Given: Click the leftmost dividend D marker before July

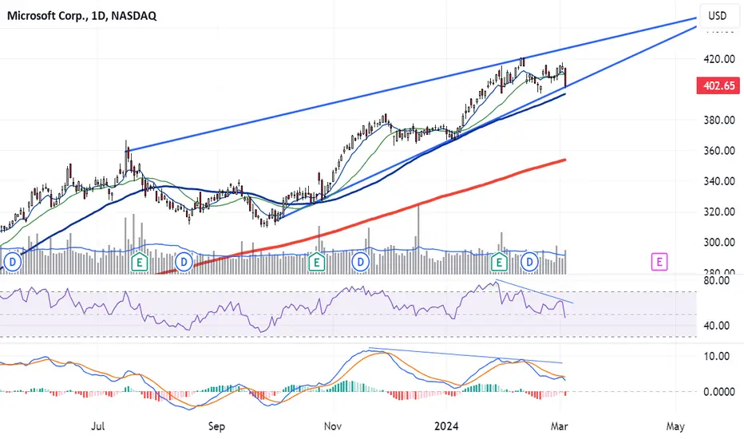Looking at the screenshot, I should tap(12, 262).
